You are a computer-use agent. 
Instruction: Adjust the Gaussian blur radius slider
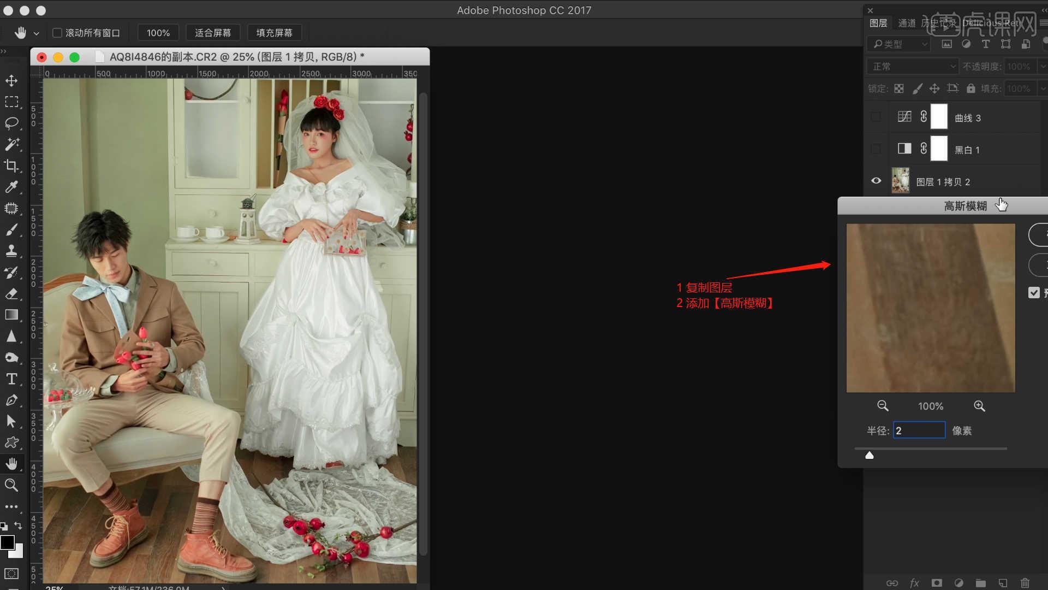[870, 455]
